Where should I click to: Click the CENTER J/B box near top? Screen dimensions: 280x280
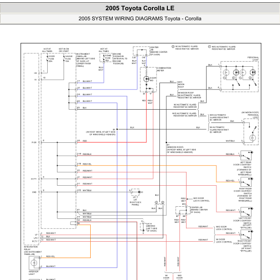click(141, 51)
